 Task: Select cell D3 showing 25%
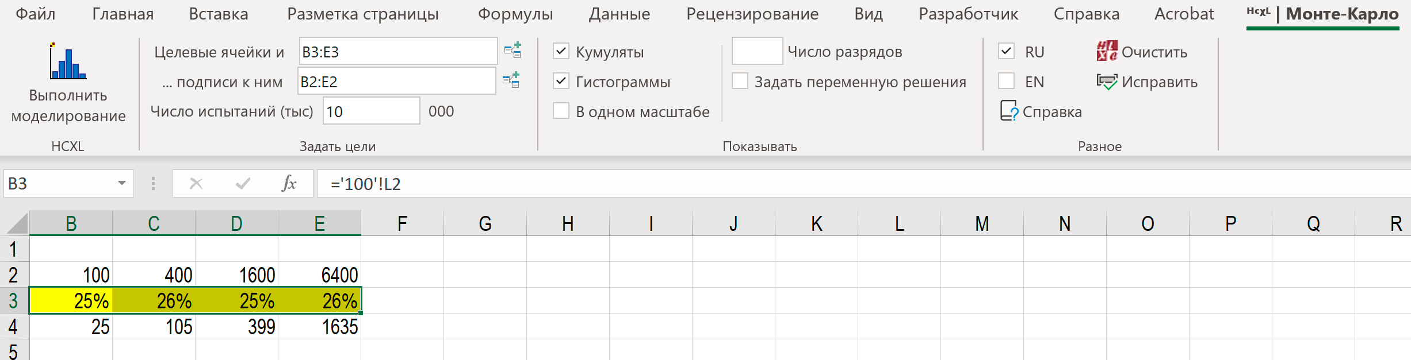(236, 301)
